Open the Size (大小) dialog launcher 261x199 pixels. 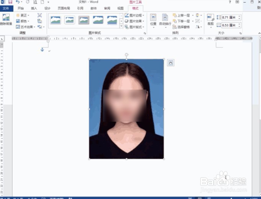241,33
